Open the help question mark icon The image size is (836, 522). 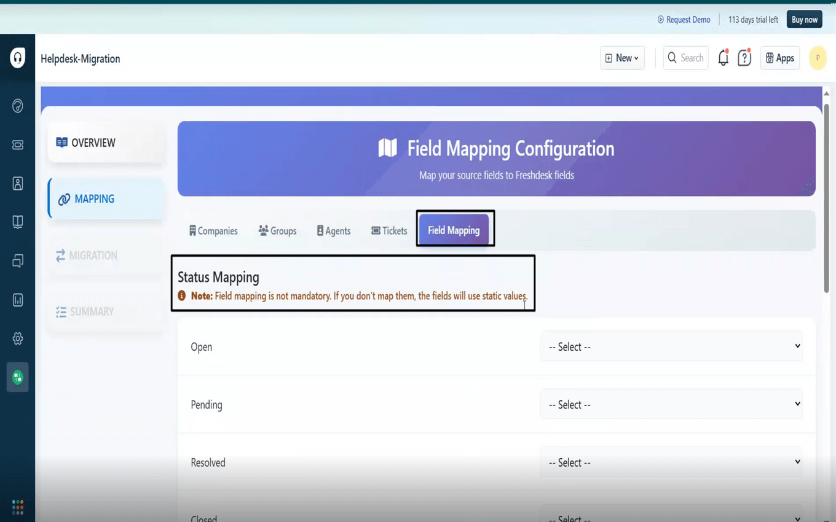pos(744,58)
